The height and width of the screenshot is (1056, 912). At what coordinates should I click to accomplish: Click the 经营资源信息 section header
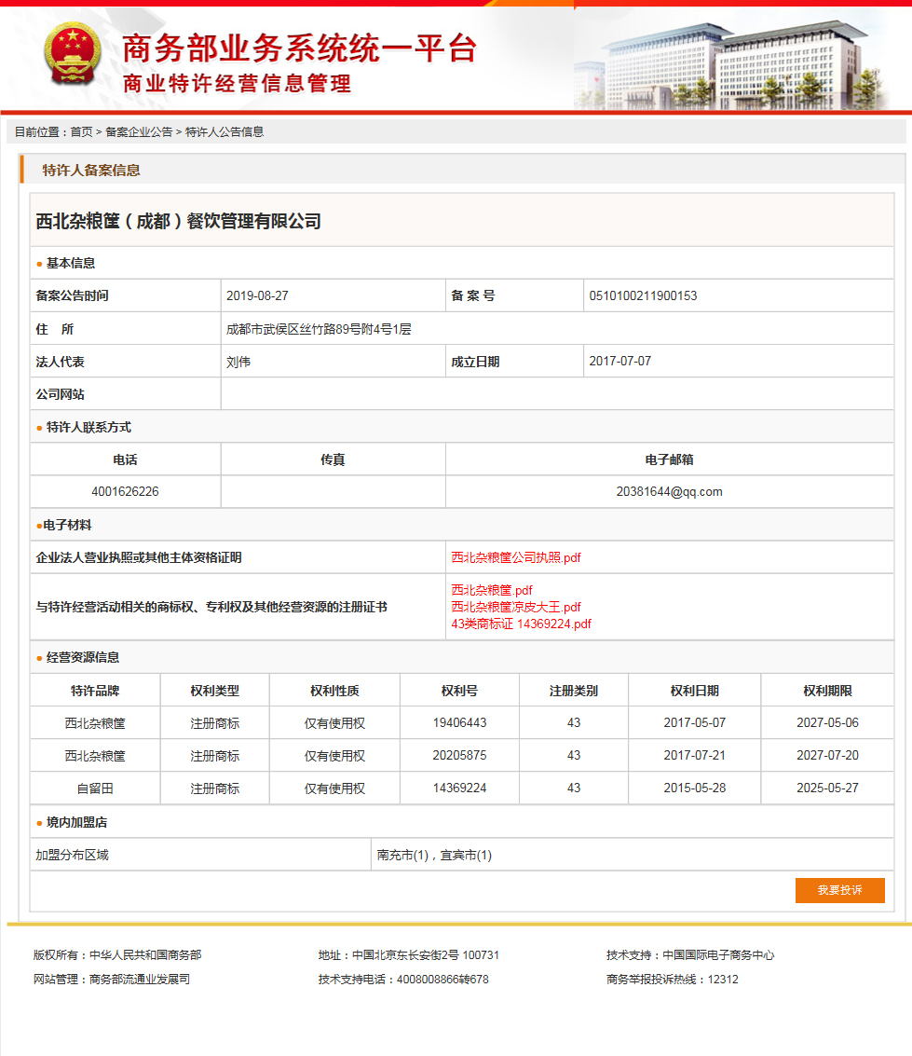(x=82, y=658)
